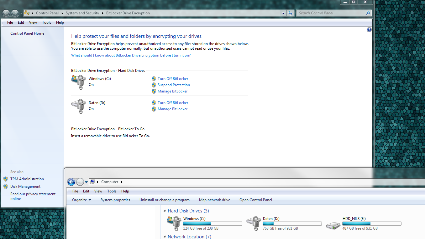Click '487 GB free of 931 GB' text
Viewport: 425px width, 239px height.
(x=360, y=228)
